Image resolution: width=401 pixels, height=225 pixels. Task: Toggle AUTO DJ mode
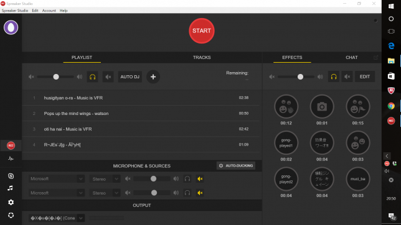(x=130, y=76)
